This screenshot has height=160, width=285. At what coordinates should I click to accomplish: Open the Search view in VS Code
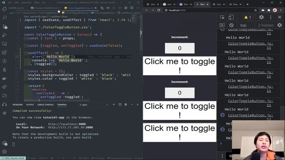[x=4, y=18]
